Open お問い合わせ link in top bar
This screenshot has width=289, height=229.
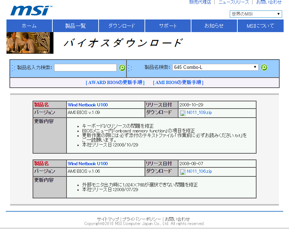pyautogui.click(x=269, y=2)
